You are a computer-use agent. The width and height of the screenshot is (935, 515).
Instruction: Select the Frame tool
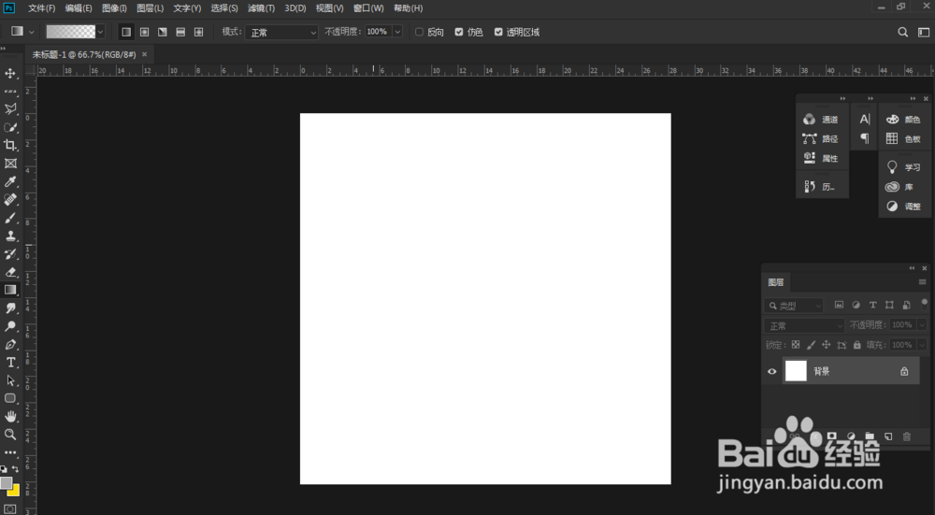[x=10, y=164]
